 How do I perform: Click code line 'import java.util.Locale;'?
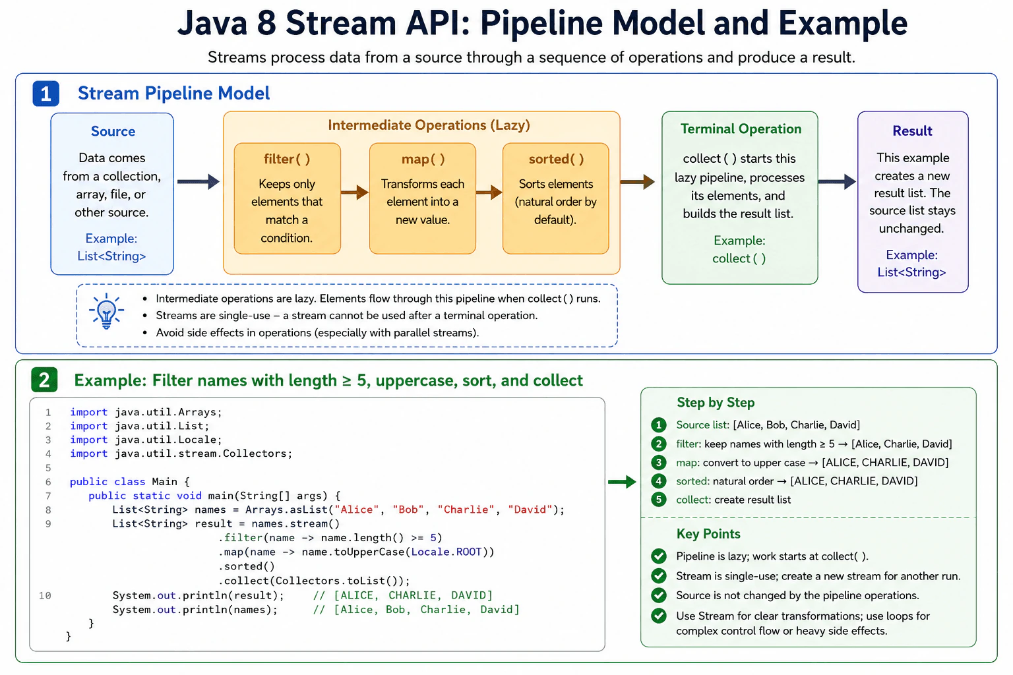point(146,440)
